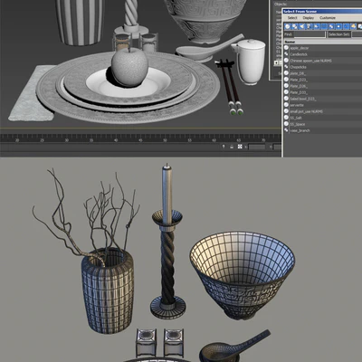The width and height of the screenshot is (362, 362).
Task: Jump to frame 50 on the timeline
Action: pos(165,140)
